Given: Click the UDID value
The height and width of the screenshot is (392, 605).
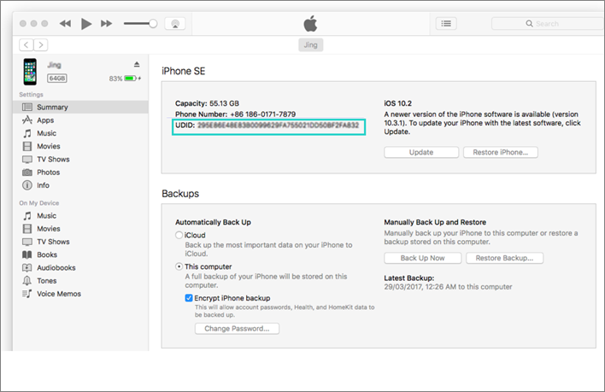Looking at the screenshot, I should [279, 126].
